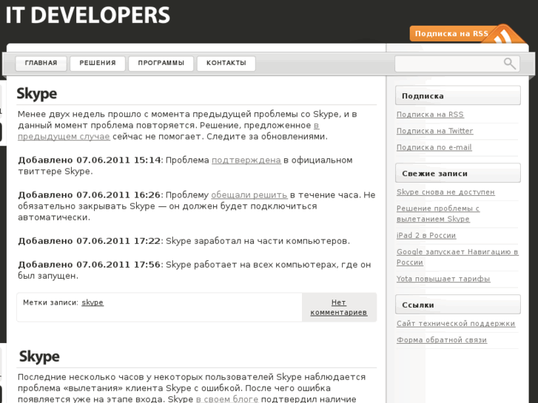The width and height of the screenshot is (538, 403).
Task: Follow the 'обещали решить' link
Action: click(249, 194)
